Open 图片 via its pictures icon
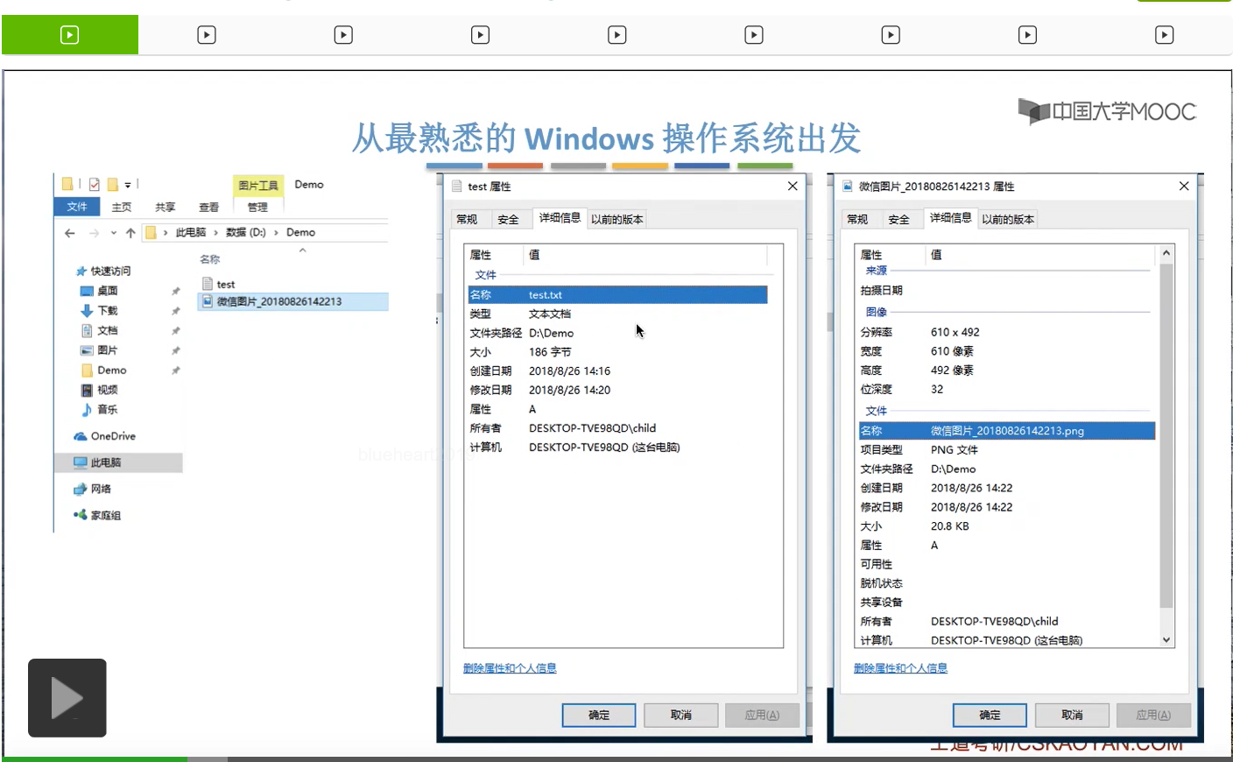 pyautogui.click(x=87, y=350)
